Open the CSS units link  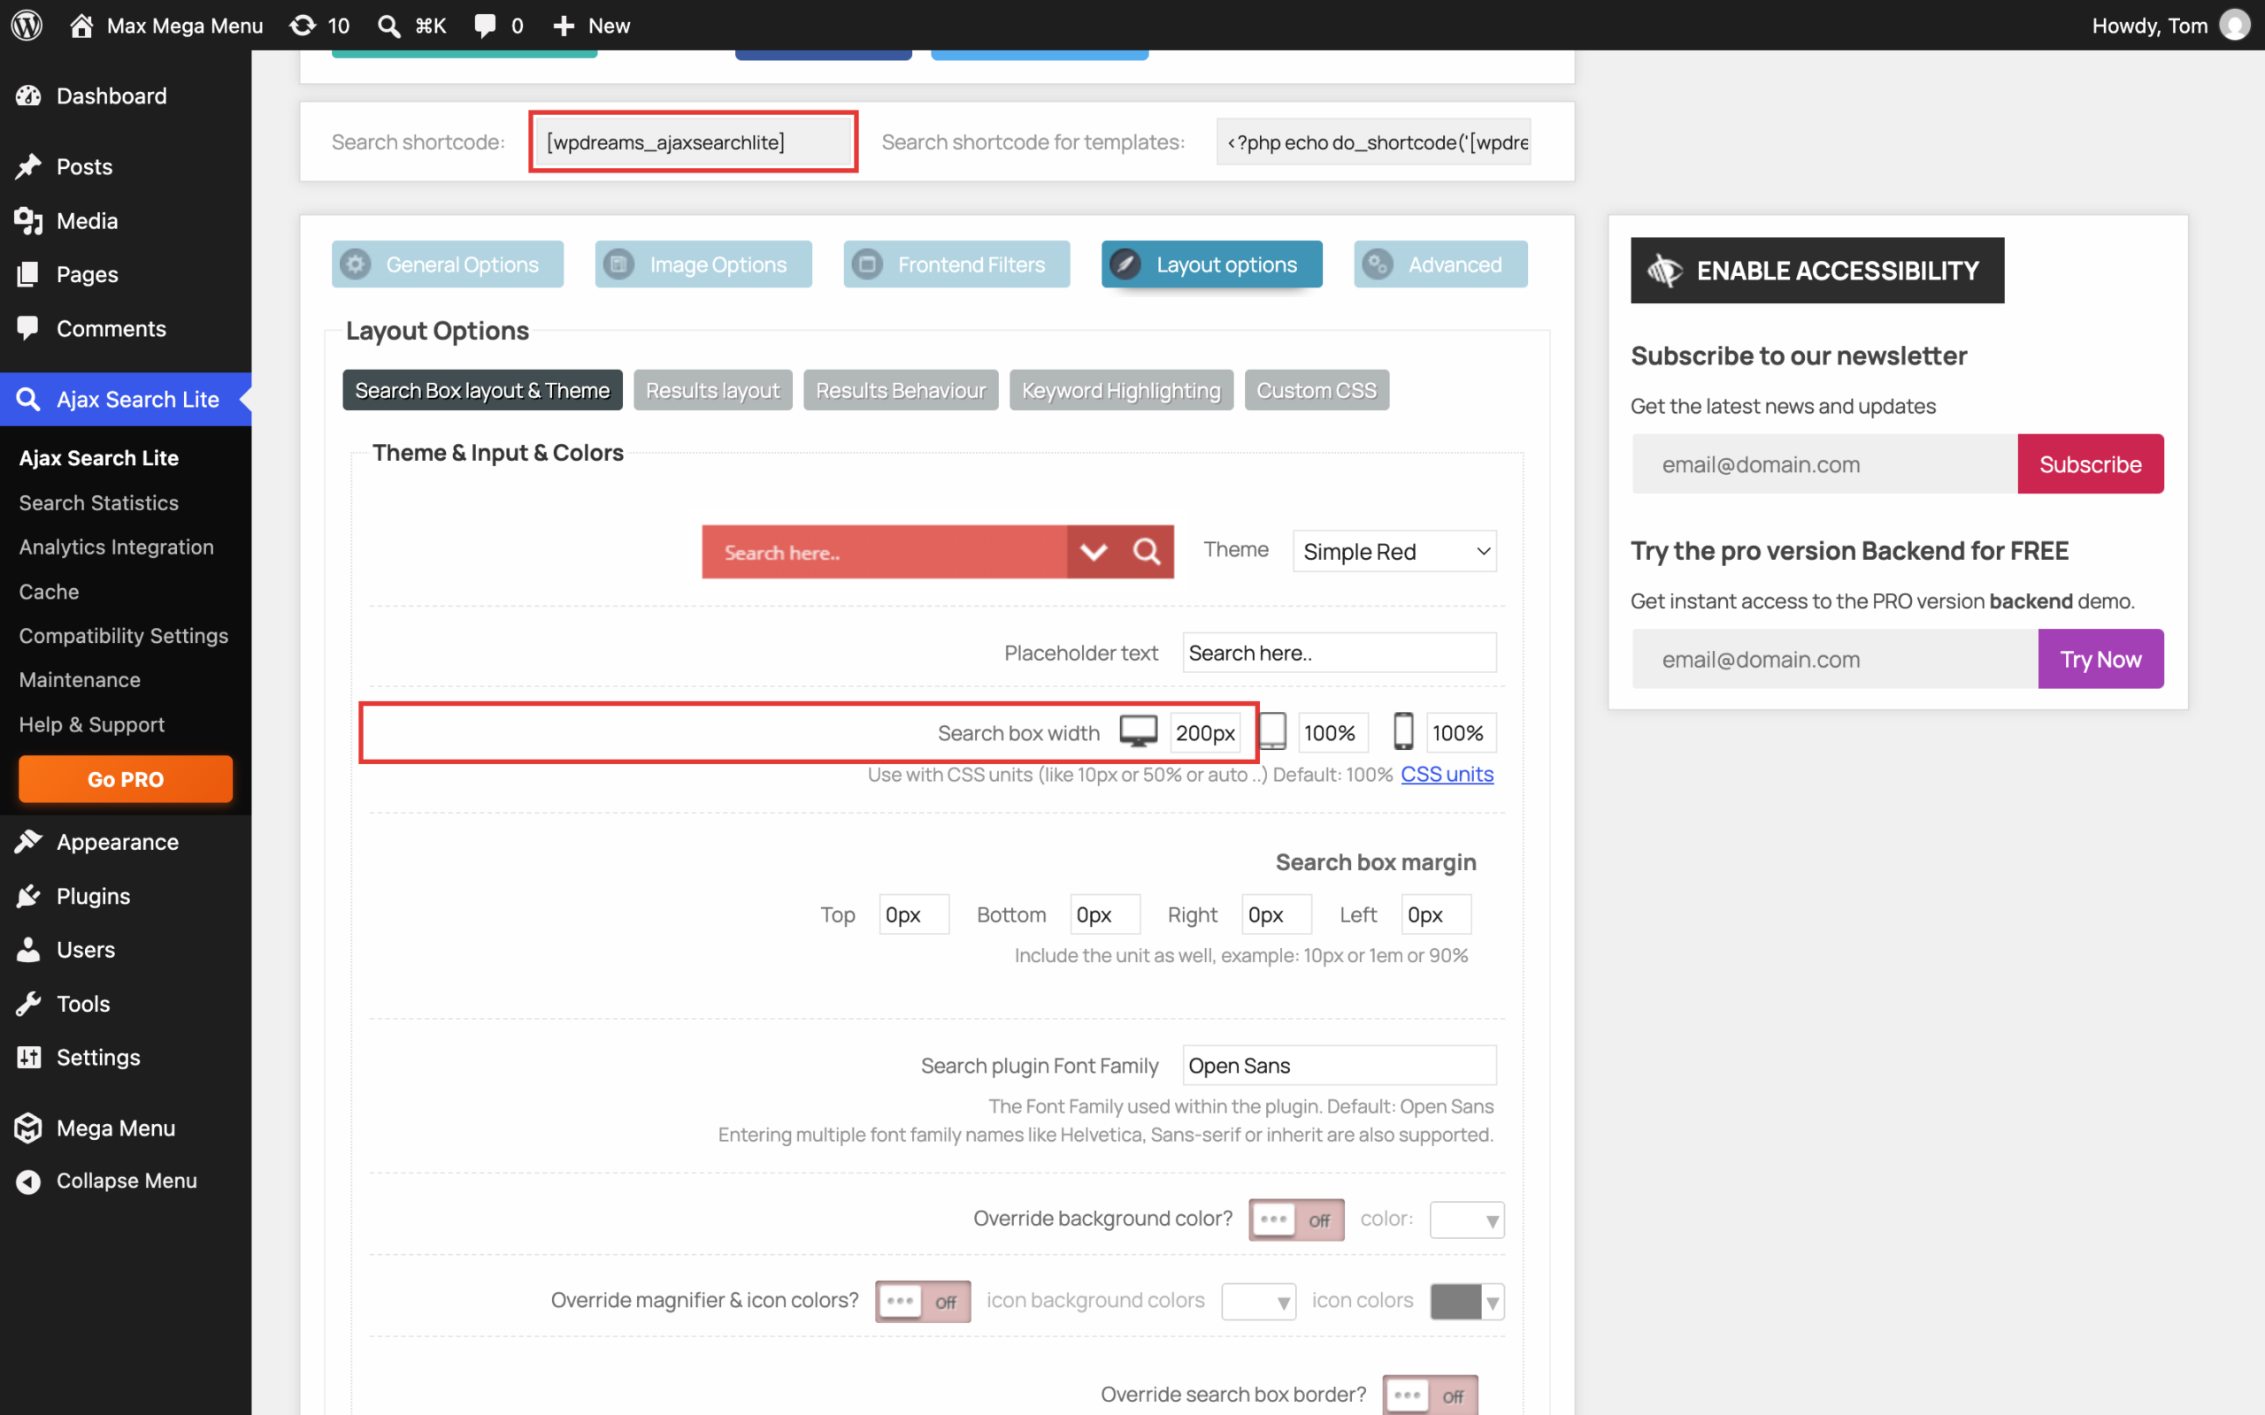point(1447,774)
